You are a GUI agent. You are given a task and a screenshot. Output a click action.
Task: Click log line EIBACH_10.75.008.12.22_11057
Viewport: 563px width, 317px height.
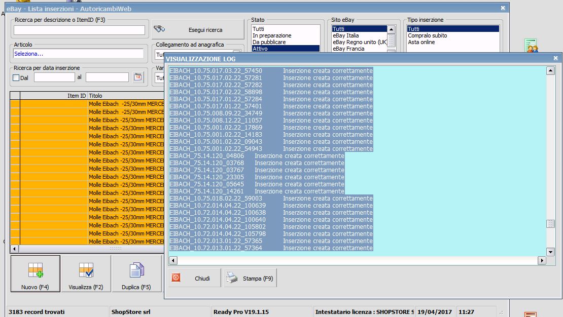tap(271, 121)
